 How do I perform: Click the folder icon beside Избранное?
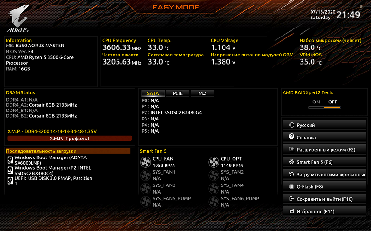tap(292, 211)
